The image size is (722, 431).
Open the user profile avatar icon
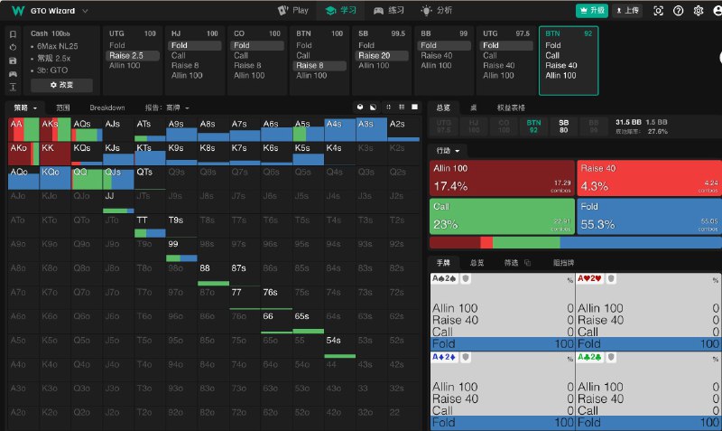pos(716,11)
